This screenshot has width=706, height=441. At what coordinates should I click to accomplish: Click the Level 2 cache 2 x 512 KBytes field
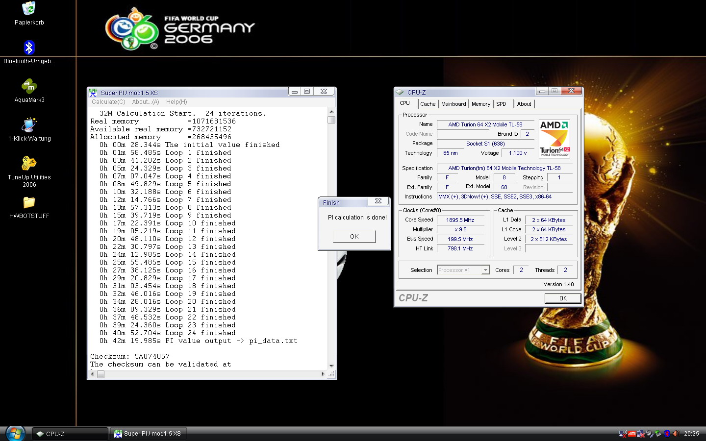[549, 239]
